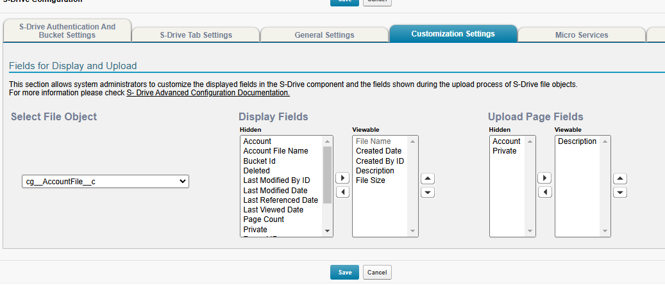Click Upload Page Fields move right arrow
665x286 pixels.
tap(544, 178)
